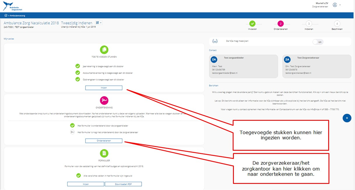355x190 pixels.
Task: Click the Ondertekenen button
Action: [104, 141]
